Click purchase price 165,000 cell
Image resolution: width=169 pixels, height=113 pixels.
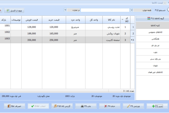coord(54,34)
